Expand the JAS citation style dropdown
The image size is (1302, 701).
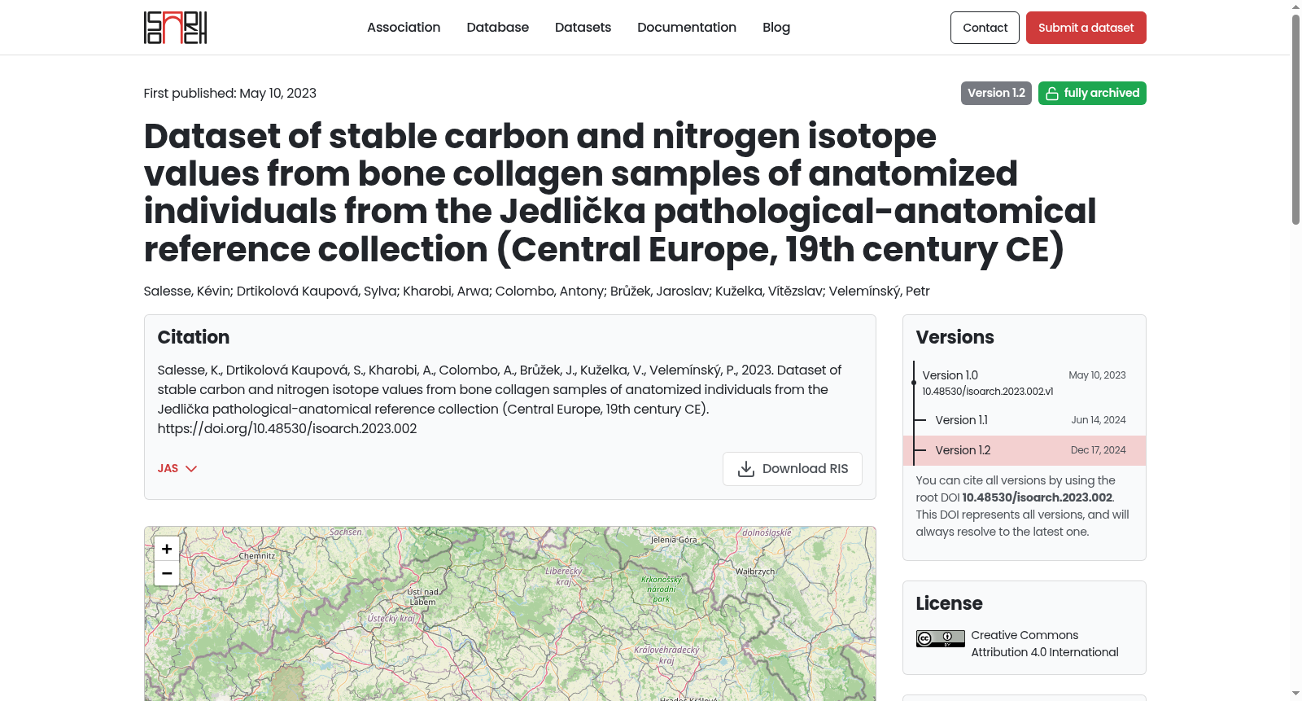(x=177, y=468)
